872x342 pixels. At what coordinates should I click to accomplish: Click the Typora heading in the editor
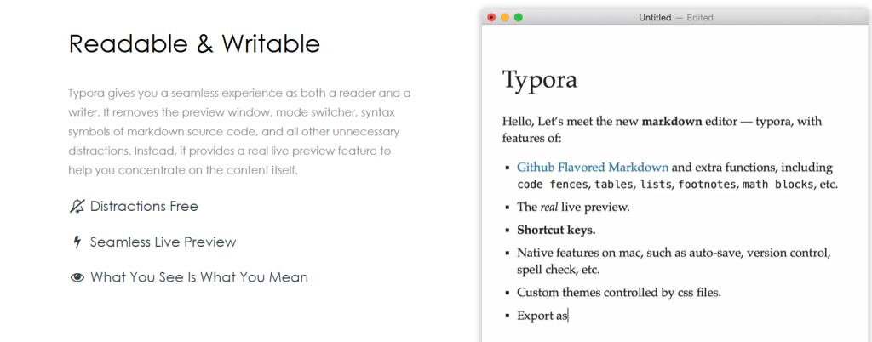point(540,81)
